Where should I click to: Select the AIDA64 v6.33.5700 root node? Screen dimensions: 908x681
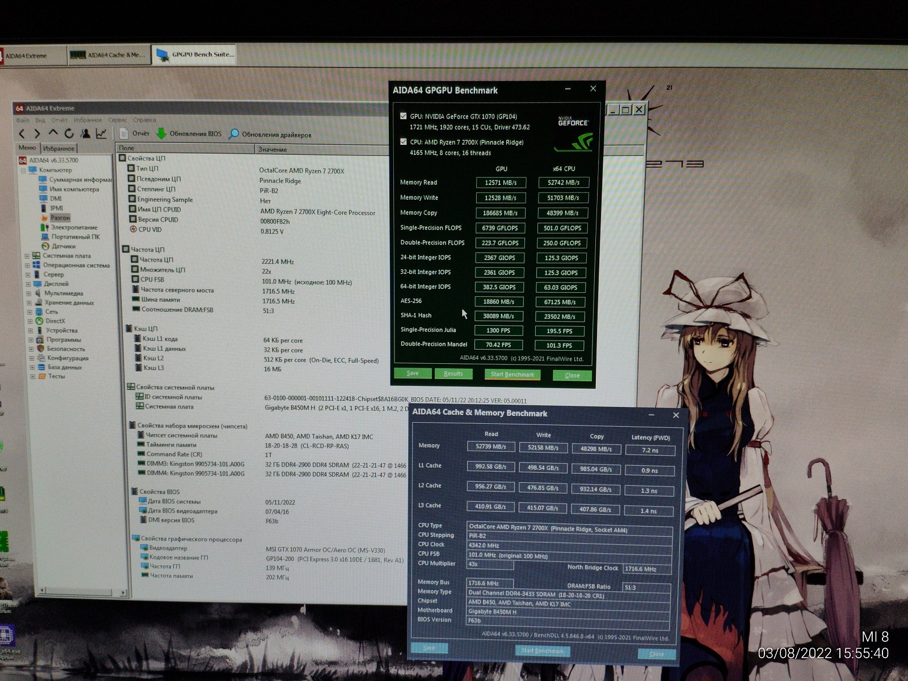[x=48, y=161]
